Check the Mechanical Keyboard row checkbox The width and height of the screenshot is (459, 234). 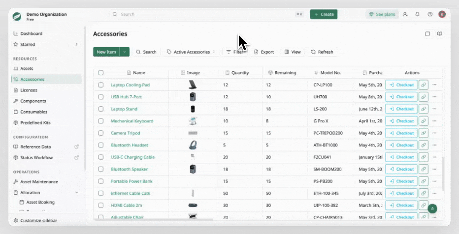pos(101,121)
